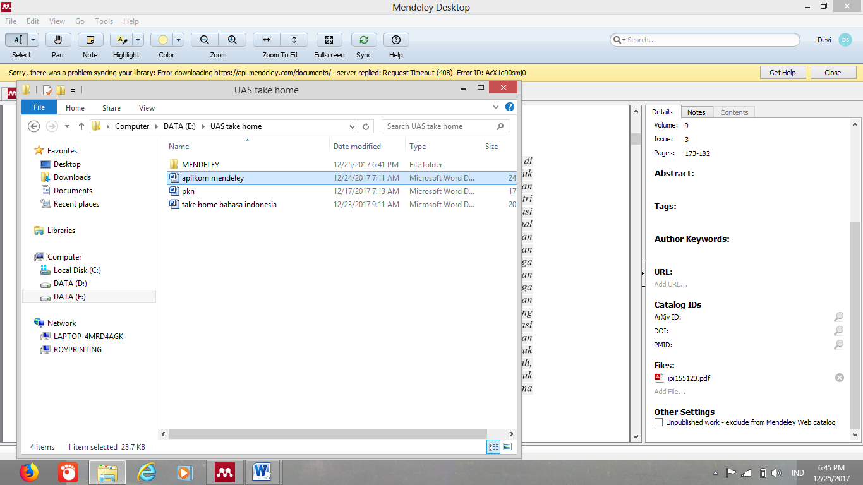Look up details by ArXiv ID
The height and width of the screenshot is (485, 863).
click(838, 317)
